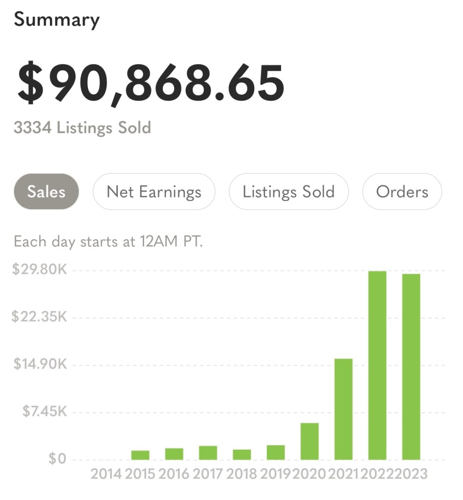
Task: Select the 2016 sales bar
Action: [x=174, y=454]
